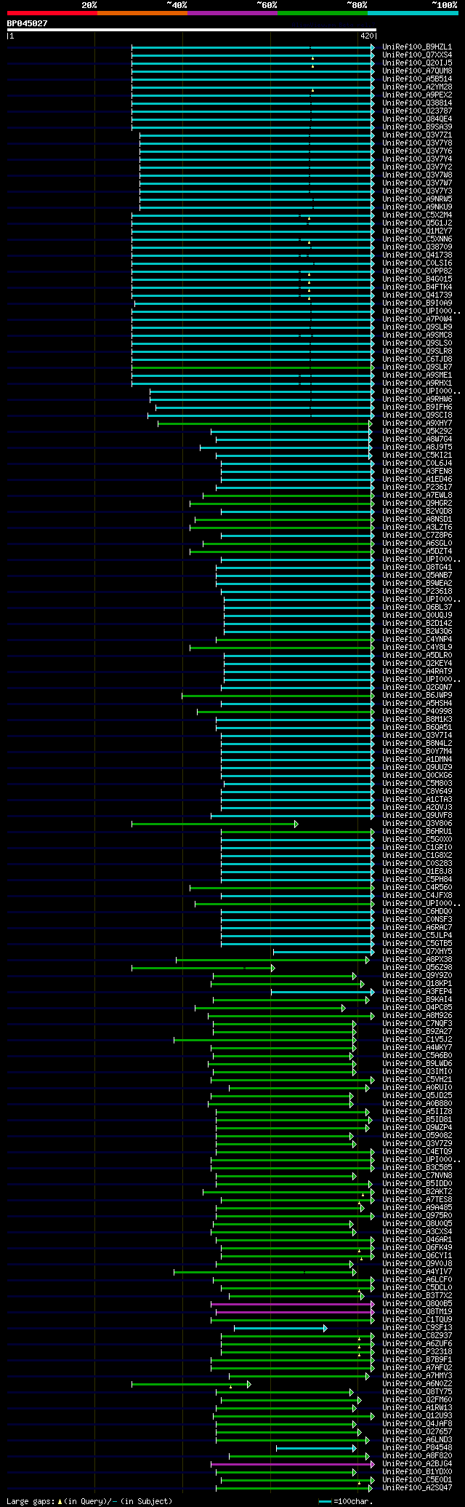465x1507 pixels.
Task: Select hit label UniRef100_Q38709
Action: (x=417, y=247)
